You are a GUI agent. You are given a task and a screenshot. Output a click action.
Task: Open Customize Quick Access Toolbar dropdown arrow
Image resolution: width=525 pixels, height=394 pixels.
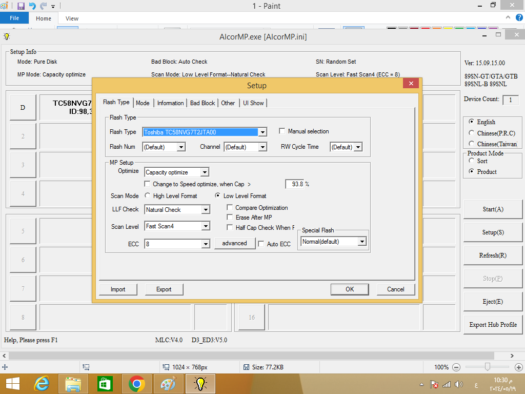click(53, 6)
